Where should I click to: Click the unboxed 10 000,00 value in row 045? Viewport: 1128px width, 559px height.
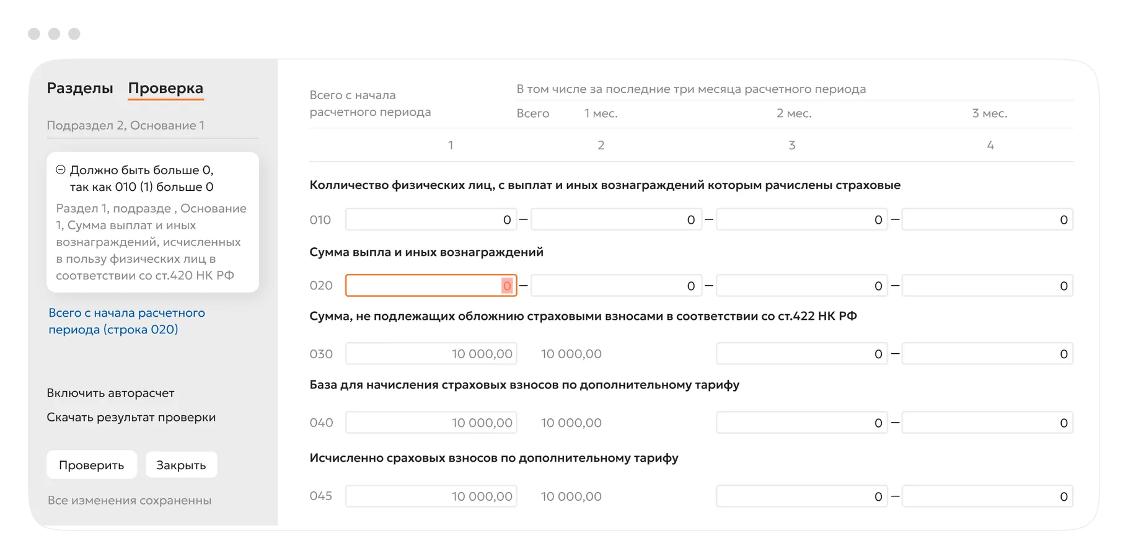tap(571, 496)
